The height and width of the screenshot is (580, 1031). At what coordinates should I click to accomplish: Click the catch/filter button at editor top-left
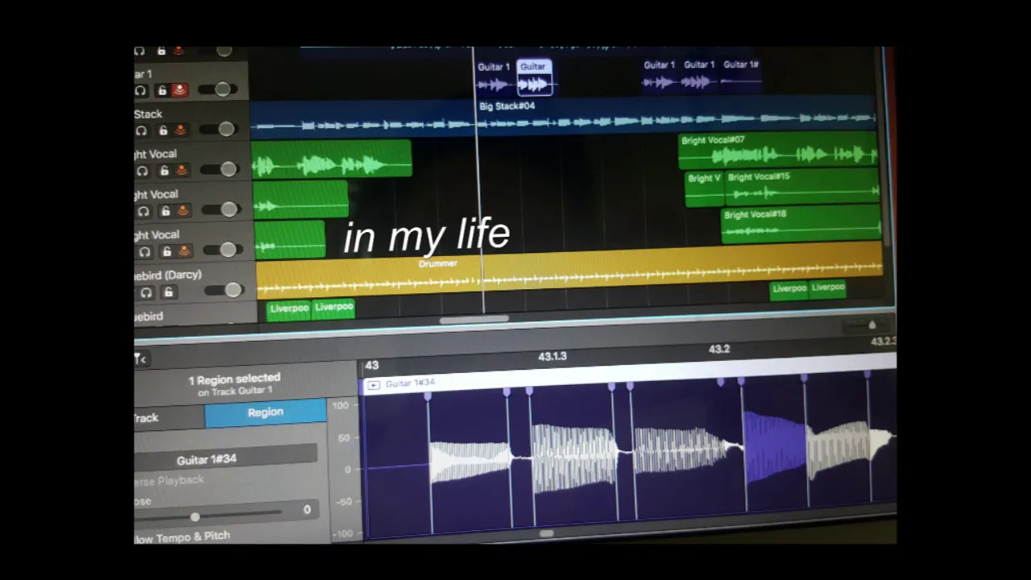click(x=139, y=358)
